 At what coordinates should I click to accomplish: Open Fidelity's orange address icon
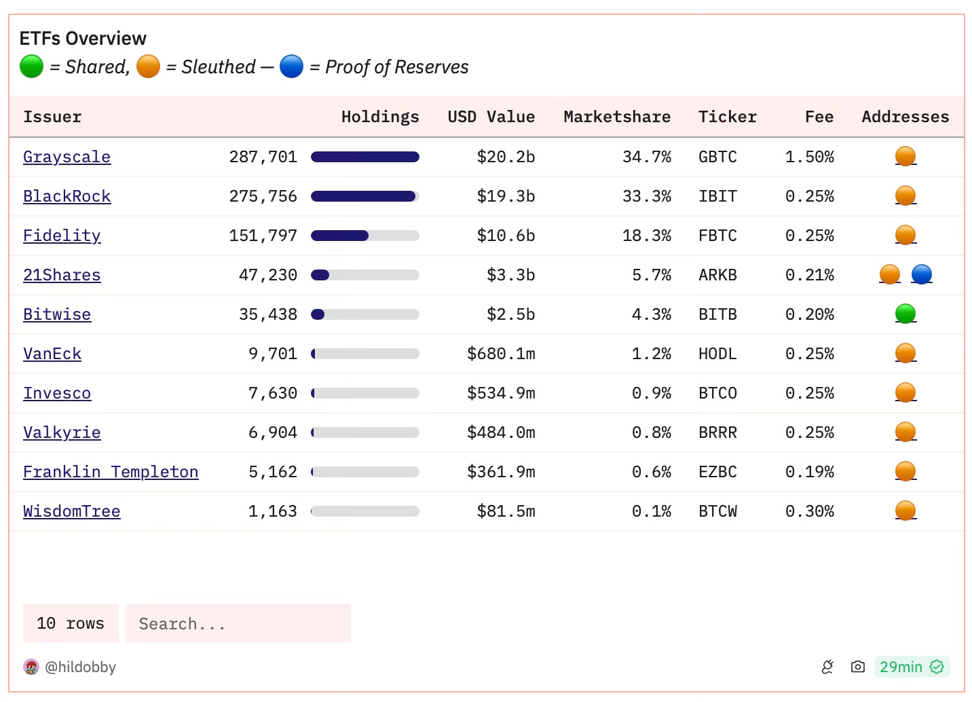click(x=905, y=236)
